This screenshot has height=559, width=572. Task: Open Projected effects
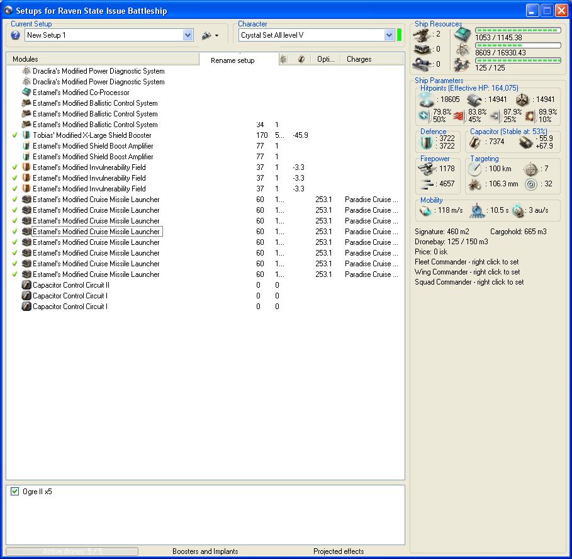point(339,551)
